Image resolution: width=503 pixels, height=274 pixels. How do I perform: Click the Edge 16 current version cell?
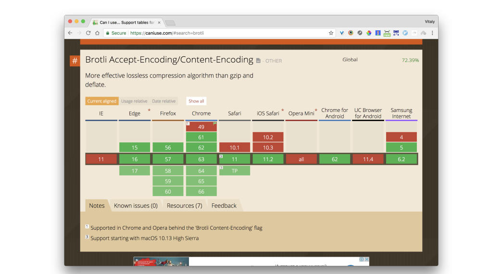(x=135, y=159)
